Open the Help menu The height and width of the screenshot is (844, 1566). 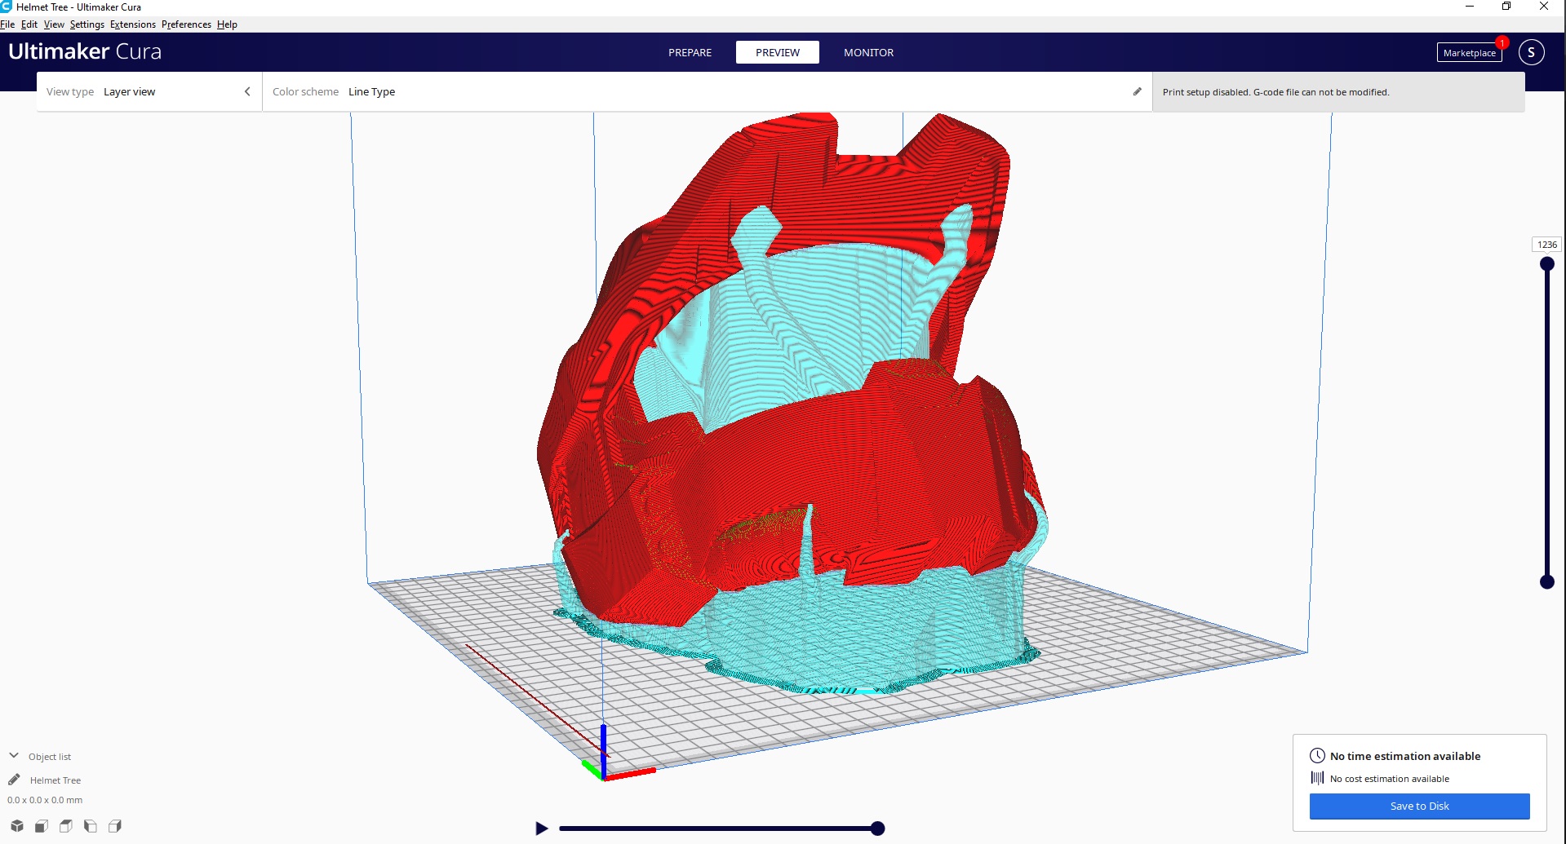227,24
